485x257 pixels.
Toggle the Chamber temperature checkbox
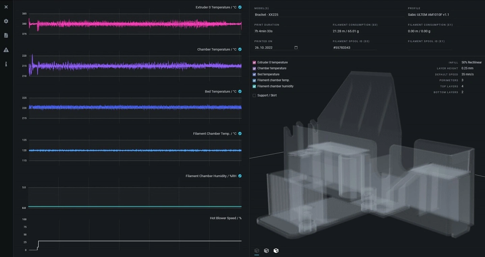pyautogui.click(x=254, y=68)
